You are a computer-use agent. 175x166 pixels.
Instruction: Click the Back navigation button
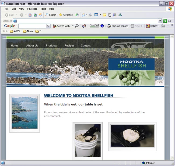9,15
